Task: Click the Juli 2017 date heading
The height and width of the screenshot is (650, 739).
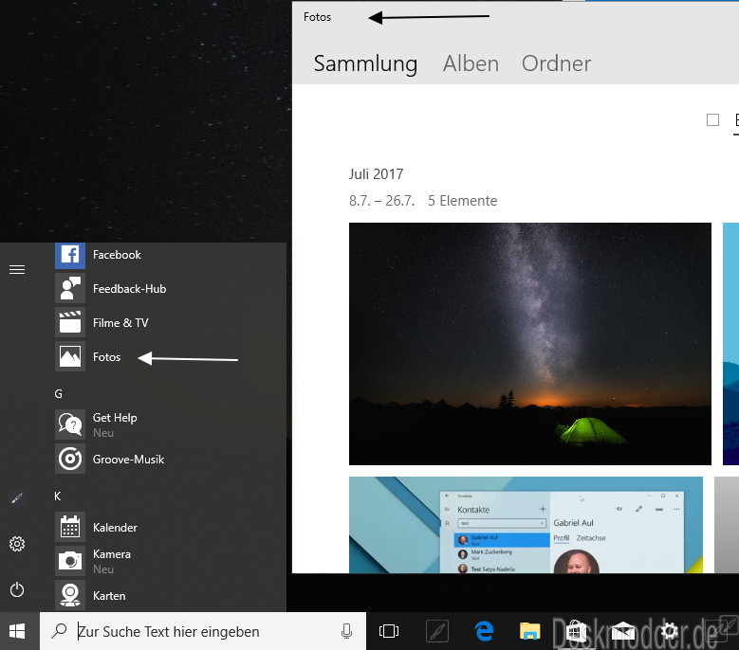Action: 376,174
